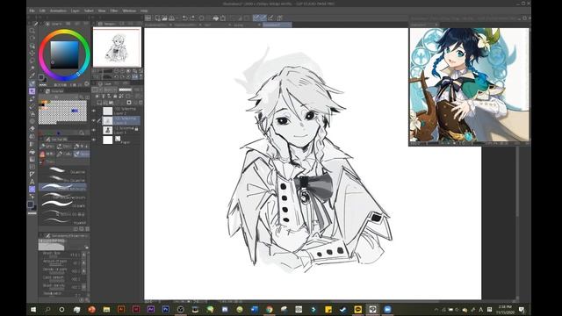This screenshot has width=562, height=316.
Task: Select the Zoom magnifier tool
Action: [x=32, y=31]
